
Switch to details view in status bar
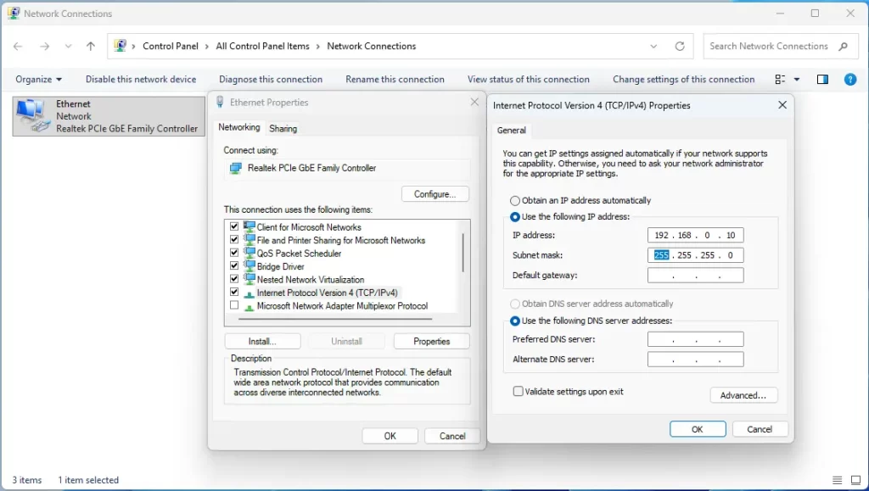[838, 480]
